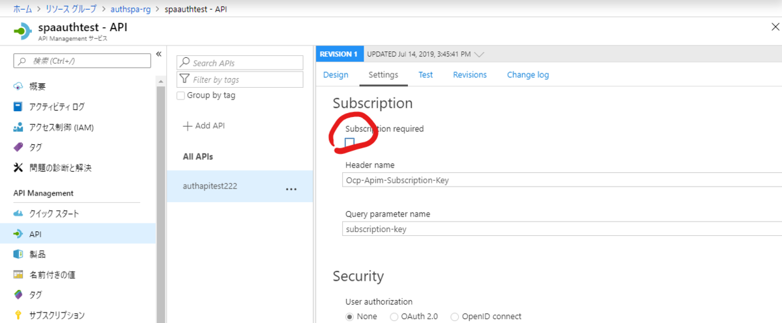Expand the revision dropdown next to UPDATED date

pos(480,54)
